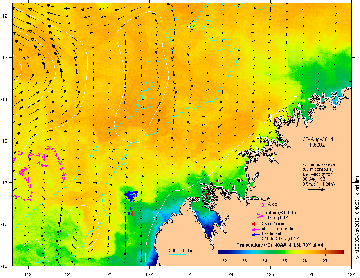The height and width of the screenshot is (278, 360).
Task: Click the red glider arrow on the map
Action: pyautogui.click(x=131, y=212)
